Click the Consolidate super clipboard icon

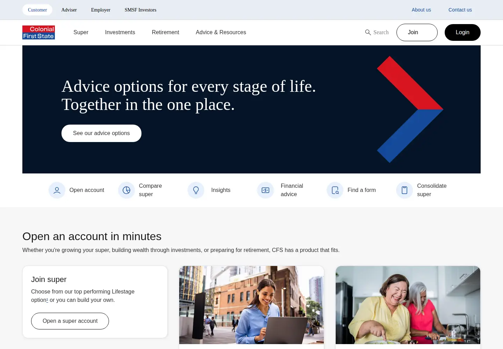[x=404, y=190]
